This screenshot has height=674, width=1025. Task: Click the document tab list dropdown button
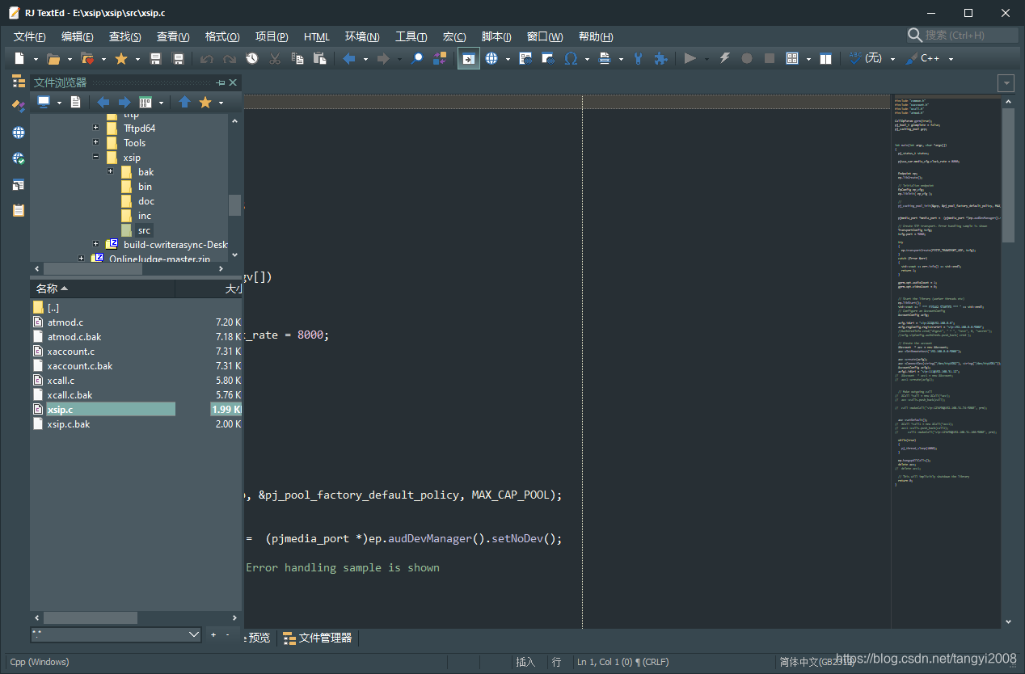point(1006,83)
